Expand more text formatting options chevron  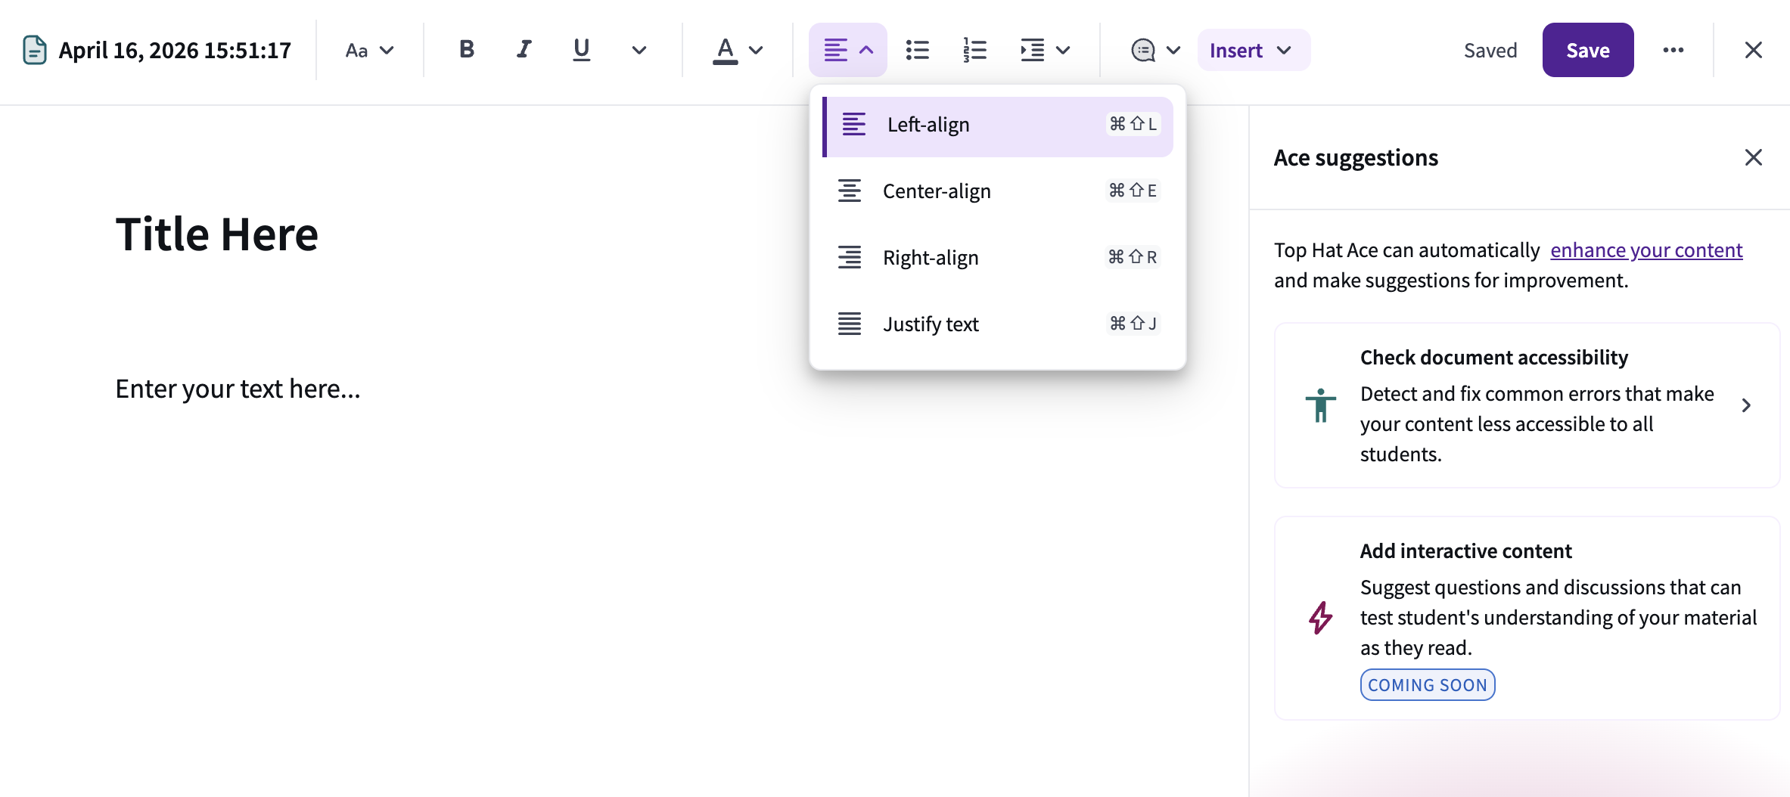(x=639, y=51)
